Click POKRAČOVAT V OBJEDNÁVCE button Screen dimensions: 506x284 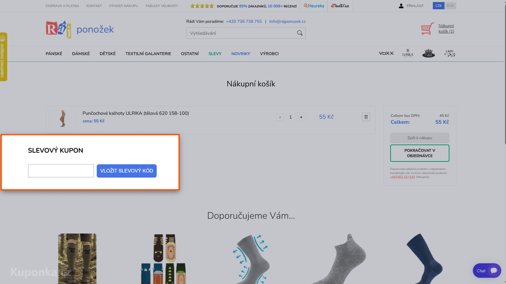pos(420,153)
